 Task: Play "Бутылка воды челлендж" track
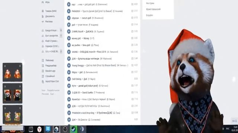coord(69,59)
